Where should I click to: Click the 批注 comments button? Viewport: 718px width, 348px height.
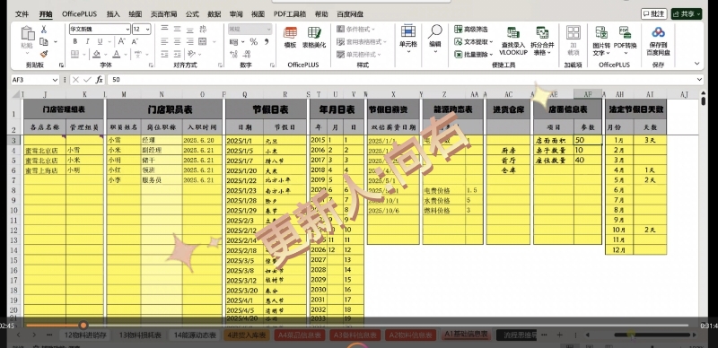pos(654,14)
